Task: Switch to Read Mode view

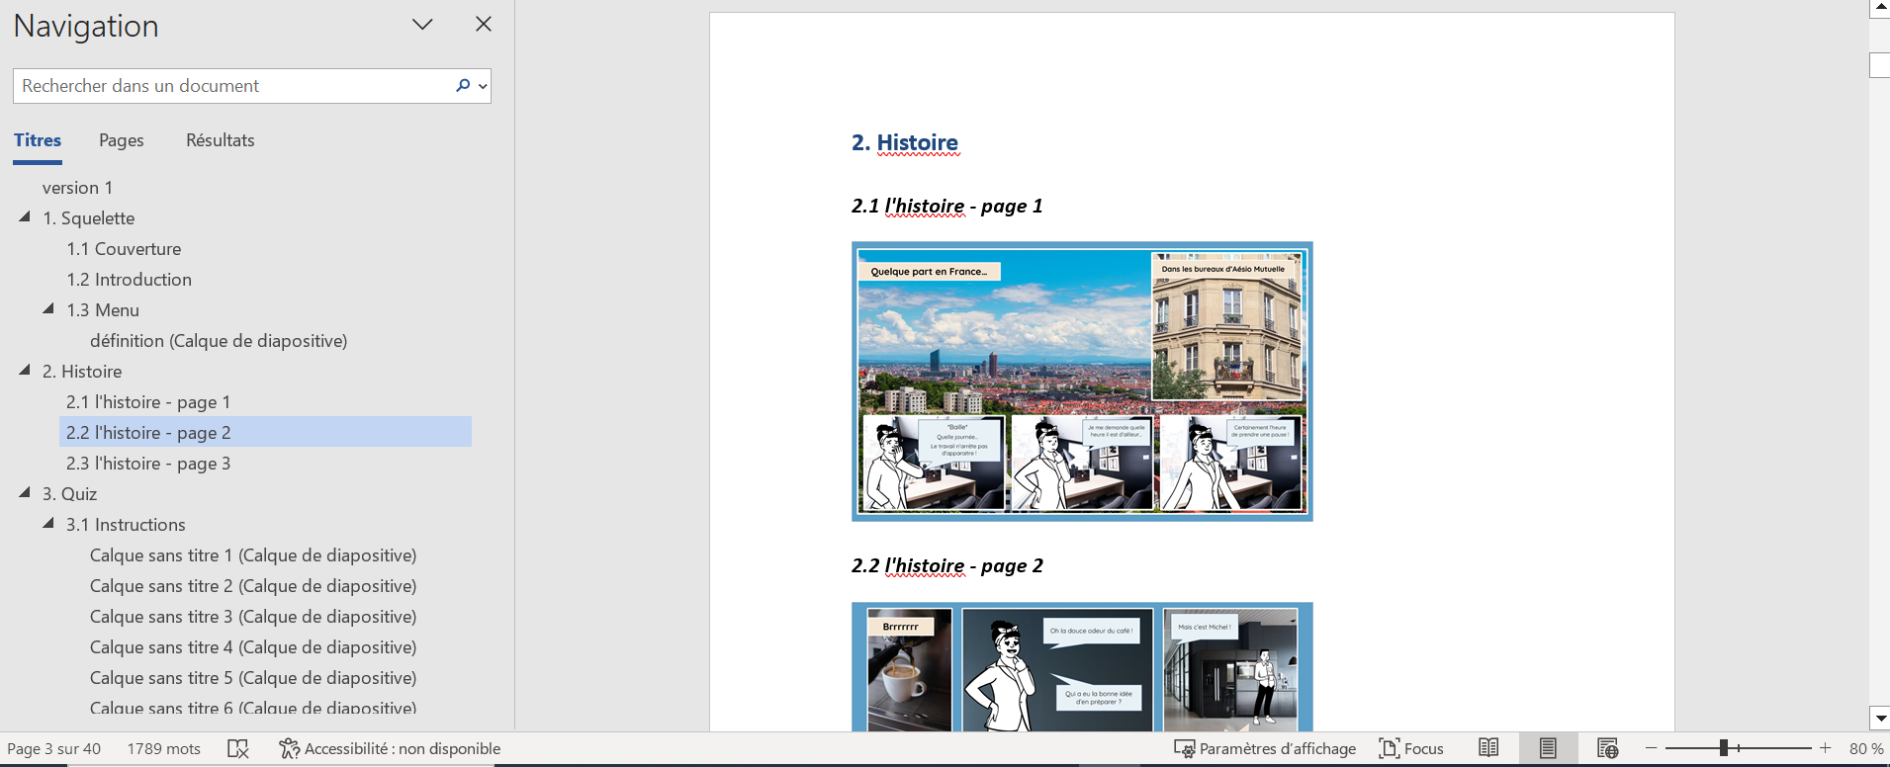Action: (x=1488, y=748)
